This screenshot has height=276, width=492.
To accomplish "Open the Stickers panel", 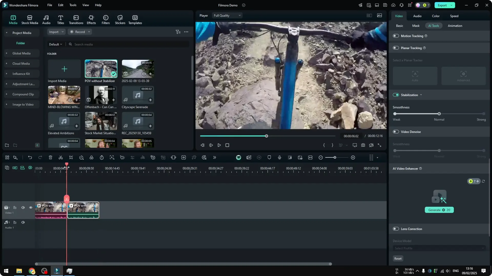I will click(120, 19).
